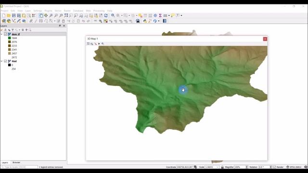Toggle the scale lock icon in status bar
The width and height of the screenshot is (308, 173).
222,167
